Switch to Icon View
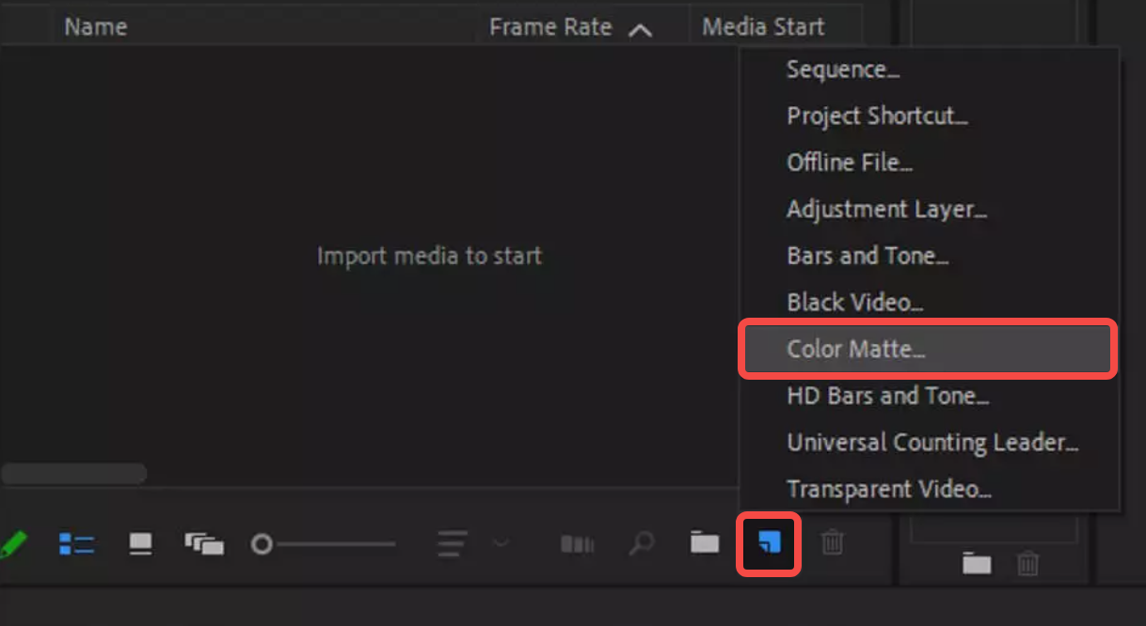The width and height of the screenshot is (1146, 626). click(139, 543)
